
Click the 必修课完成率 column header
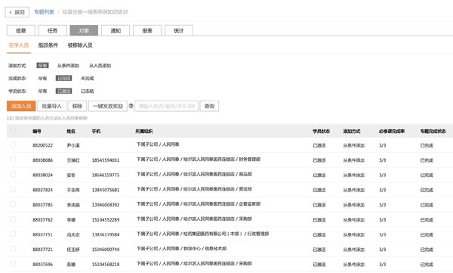click(x=392, y=132)
